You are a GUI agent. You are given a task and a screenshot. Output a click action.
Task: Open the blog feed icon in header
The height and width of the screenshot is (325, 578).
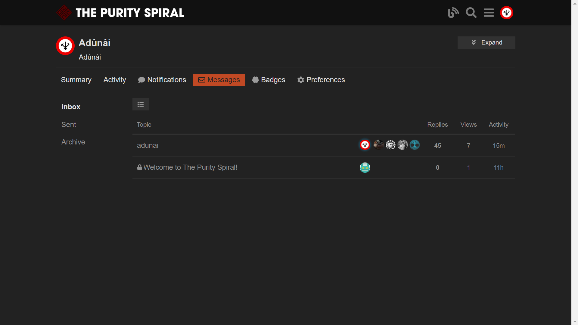point(453,13)
